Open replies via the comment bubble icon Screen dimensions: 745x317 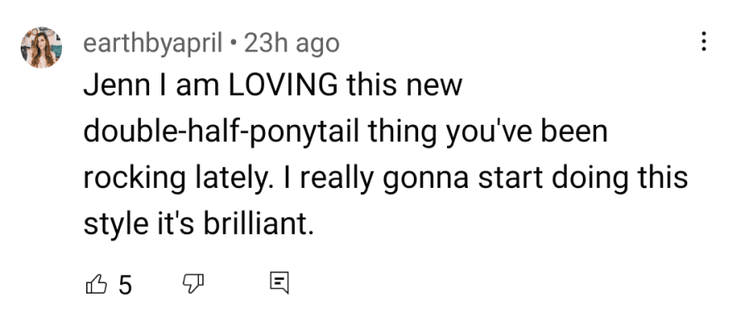coord(280,283)
